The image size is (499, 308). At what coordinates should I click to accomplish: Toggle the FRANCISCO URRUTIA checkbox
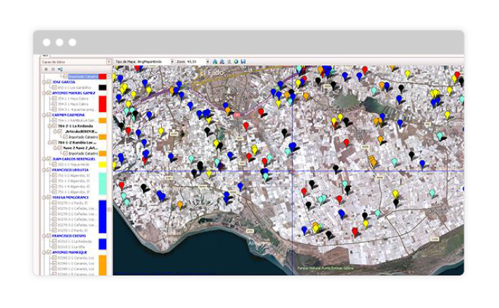50,170
